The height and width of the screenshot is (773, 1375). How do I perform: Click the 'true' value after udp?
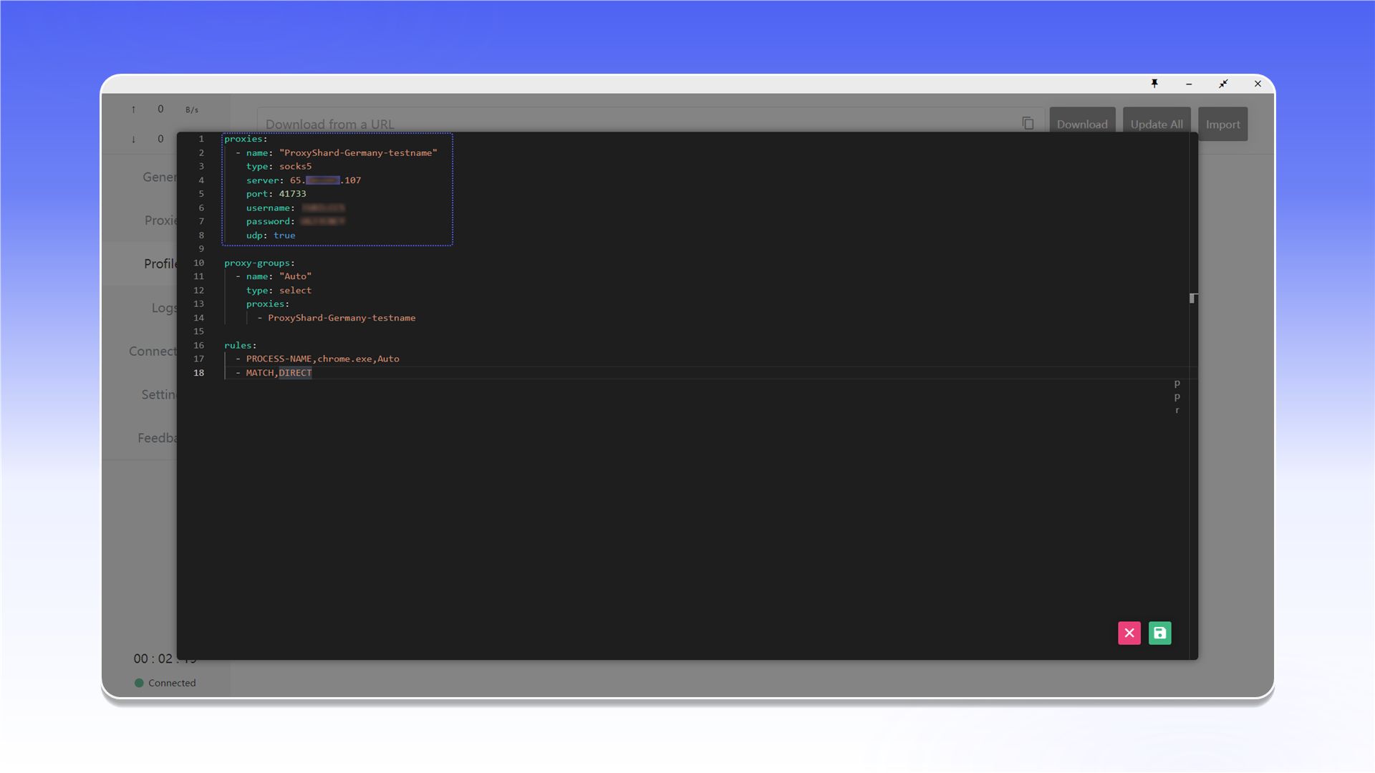point(284,235)
